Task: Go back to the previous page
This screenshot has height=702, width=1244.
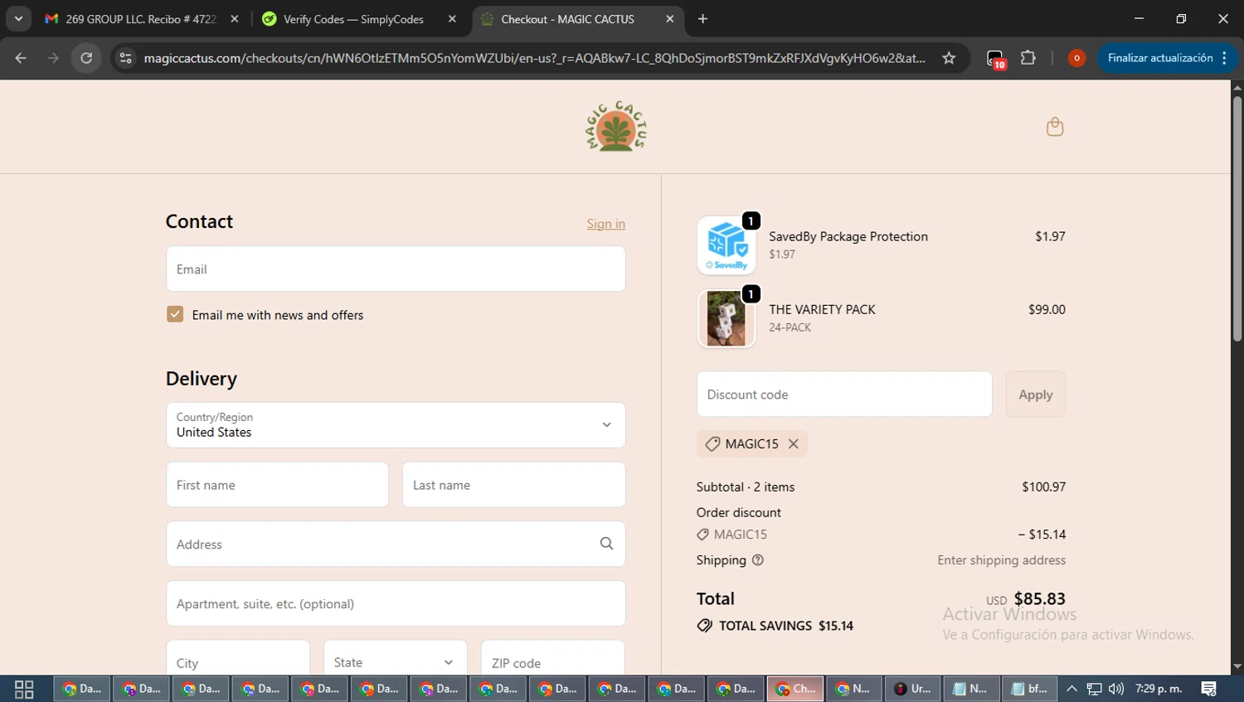Action: pyautogui.click(x=21, y=58)
